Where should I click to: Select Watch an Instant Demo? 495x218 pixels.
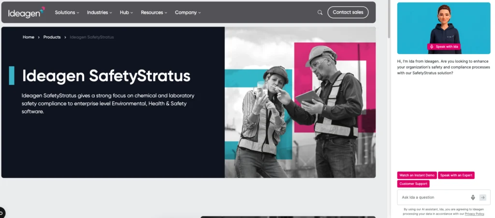click(417, 175)
